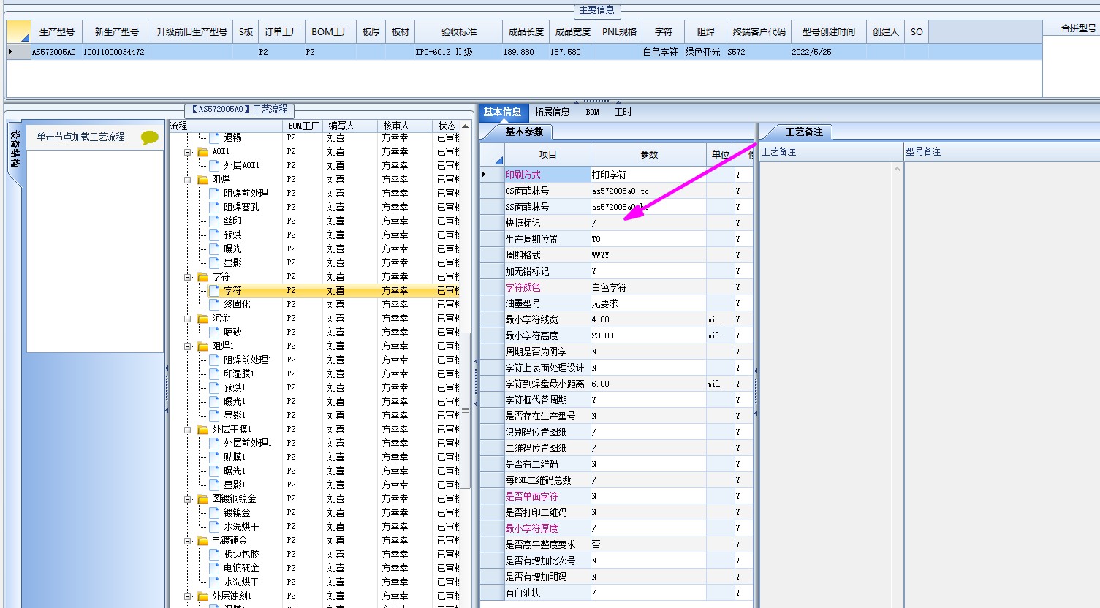Click the document icon beside 外层AOI1
Screen dimensions: 1100x608
(215, 165)
